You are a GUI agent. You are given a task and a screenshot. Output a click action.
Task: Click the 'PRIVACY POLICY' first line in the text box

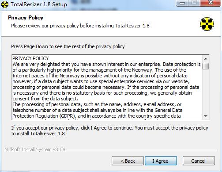pyautogui.click(x=30, y=58)
